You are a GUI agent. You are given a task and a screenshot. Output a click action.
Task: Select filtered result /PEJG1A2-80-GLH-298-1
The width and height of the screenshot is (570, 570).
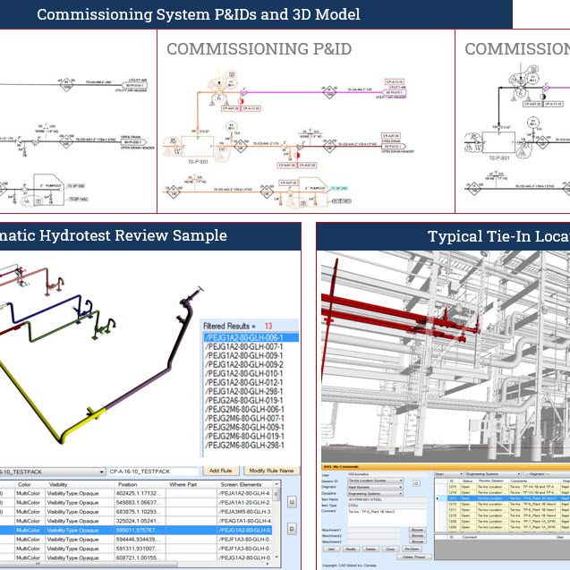coord(251,391)
